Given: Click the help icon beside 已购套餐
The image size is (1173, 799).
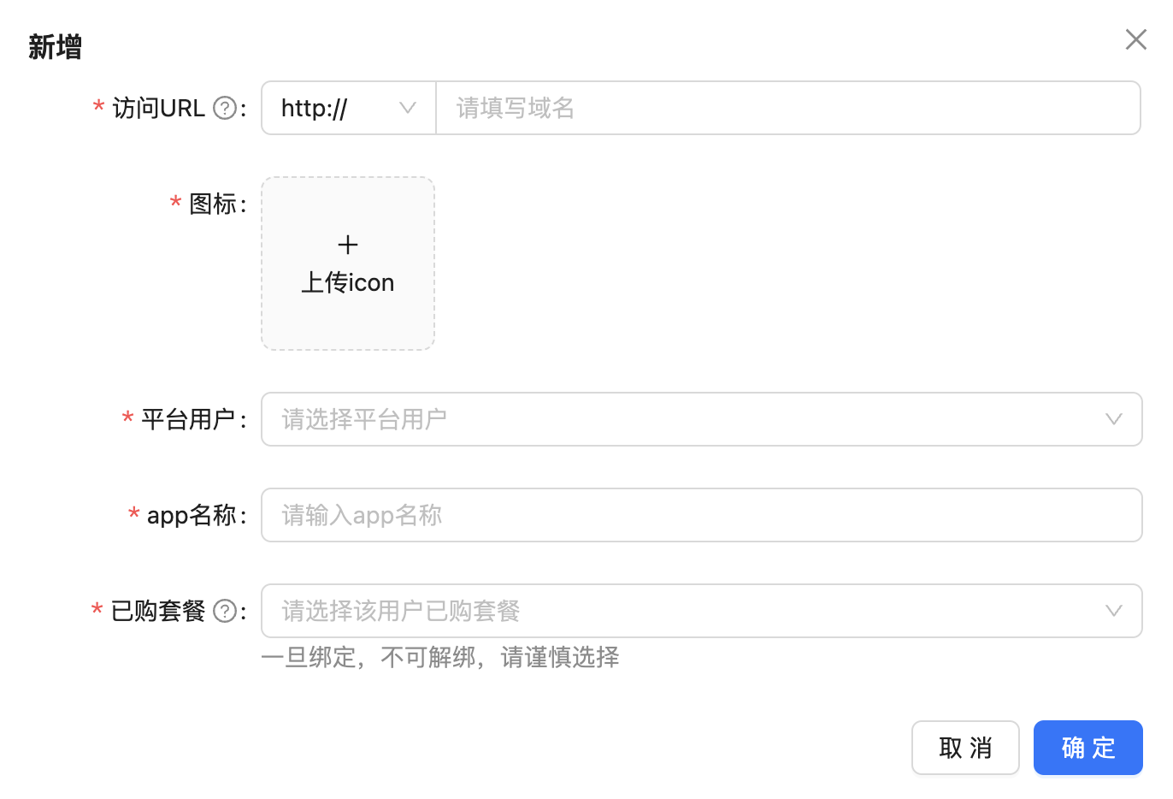Looking at the screenshot, I should [x=224, y=612].
